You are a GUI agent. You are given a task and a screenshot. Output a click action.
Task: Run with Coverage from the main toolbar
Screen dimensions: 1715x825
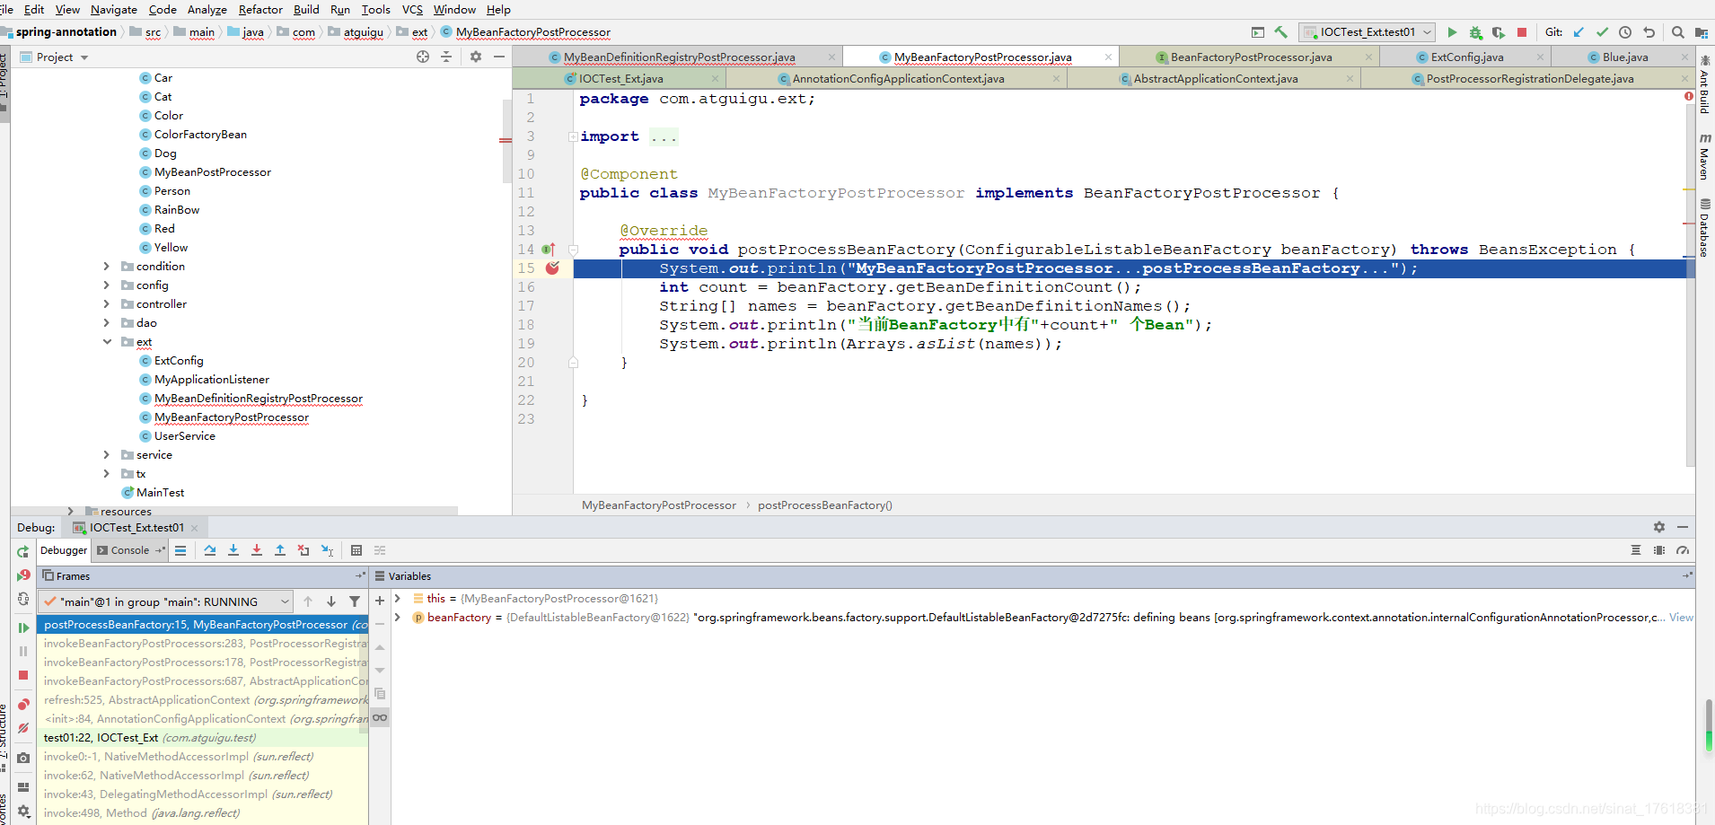pos(1499,32)
